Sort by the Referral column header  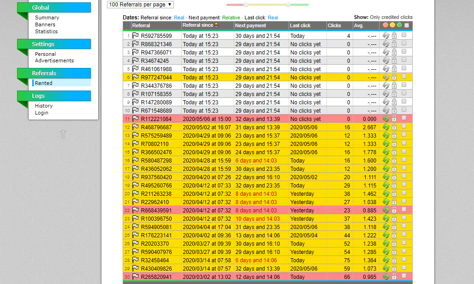[x=141, y=25]
